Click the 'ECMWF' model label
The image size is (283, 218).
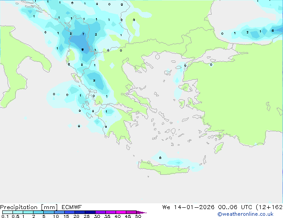point(72,207)
